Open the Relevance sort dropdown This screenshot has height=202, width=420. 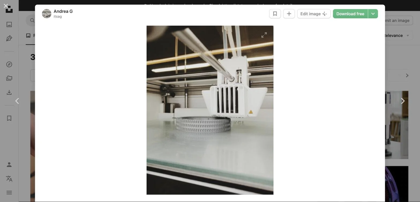tap(397, 36)
